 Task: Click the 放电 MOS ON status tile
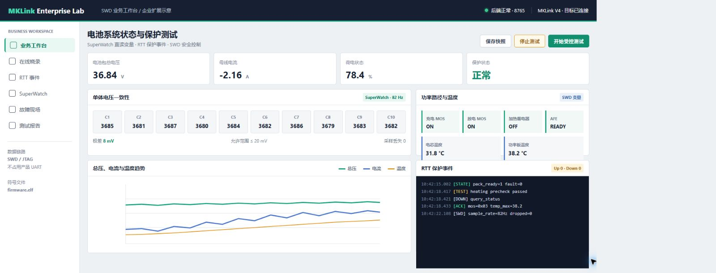(482, 122)
